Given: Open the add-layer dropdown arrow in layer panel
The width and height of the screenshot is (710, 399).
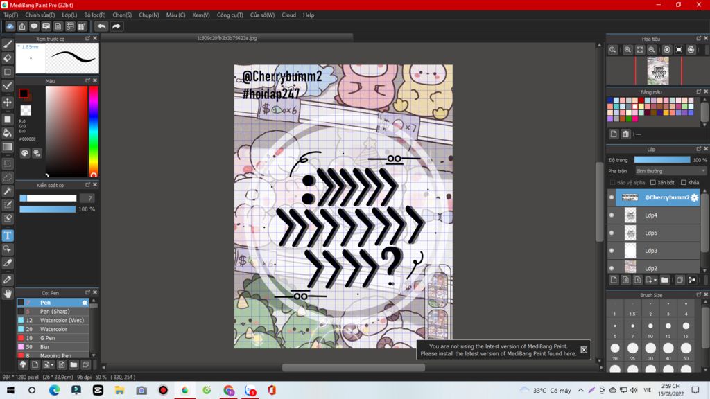Looking at the screenshot, I should pos(655,281).
